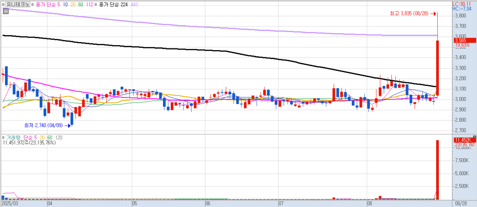Viewport: 477px width, 207px height.
Task: Select the magenta 112 moving average label
Action: tap(89, 4)
